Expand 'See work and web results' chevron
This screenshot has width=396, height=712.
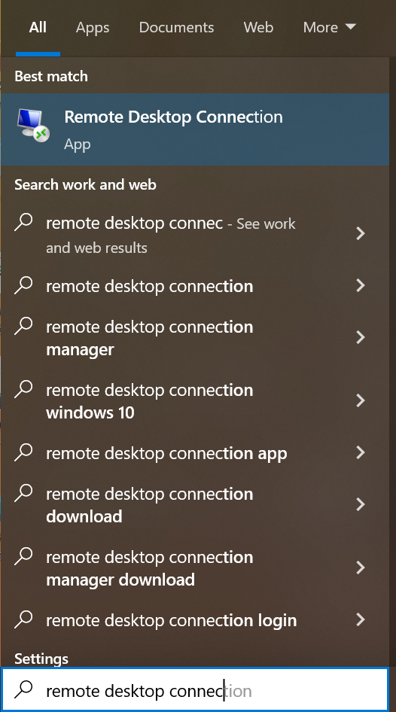[x=361, y=233]
